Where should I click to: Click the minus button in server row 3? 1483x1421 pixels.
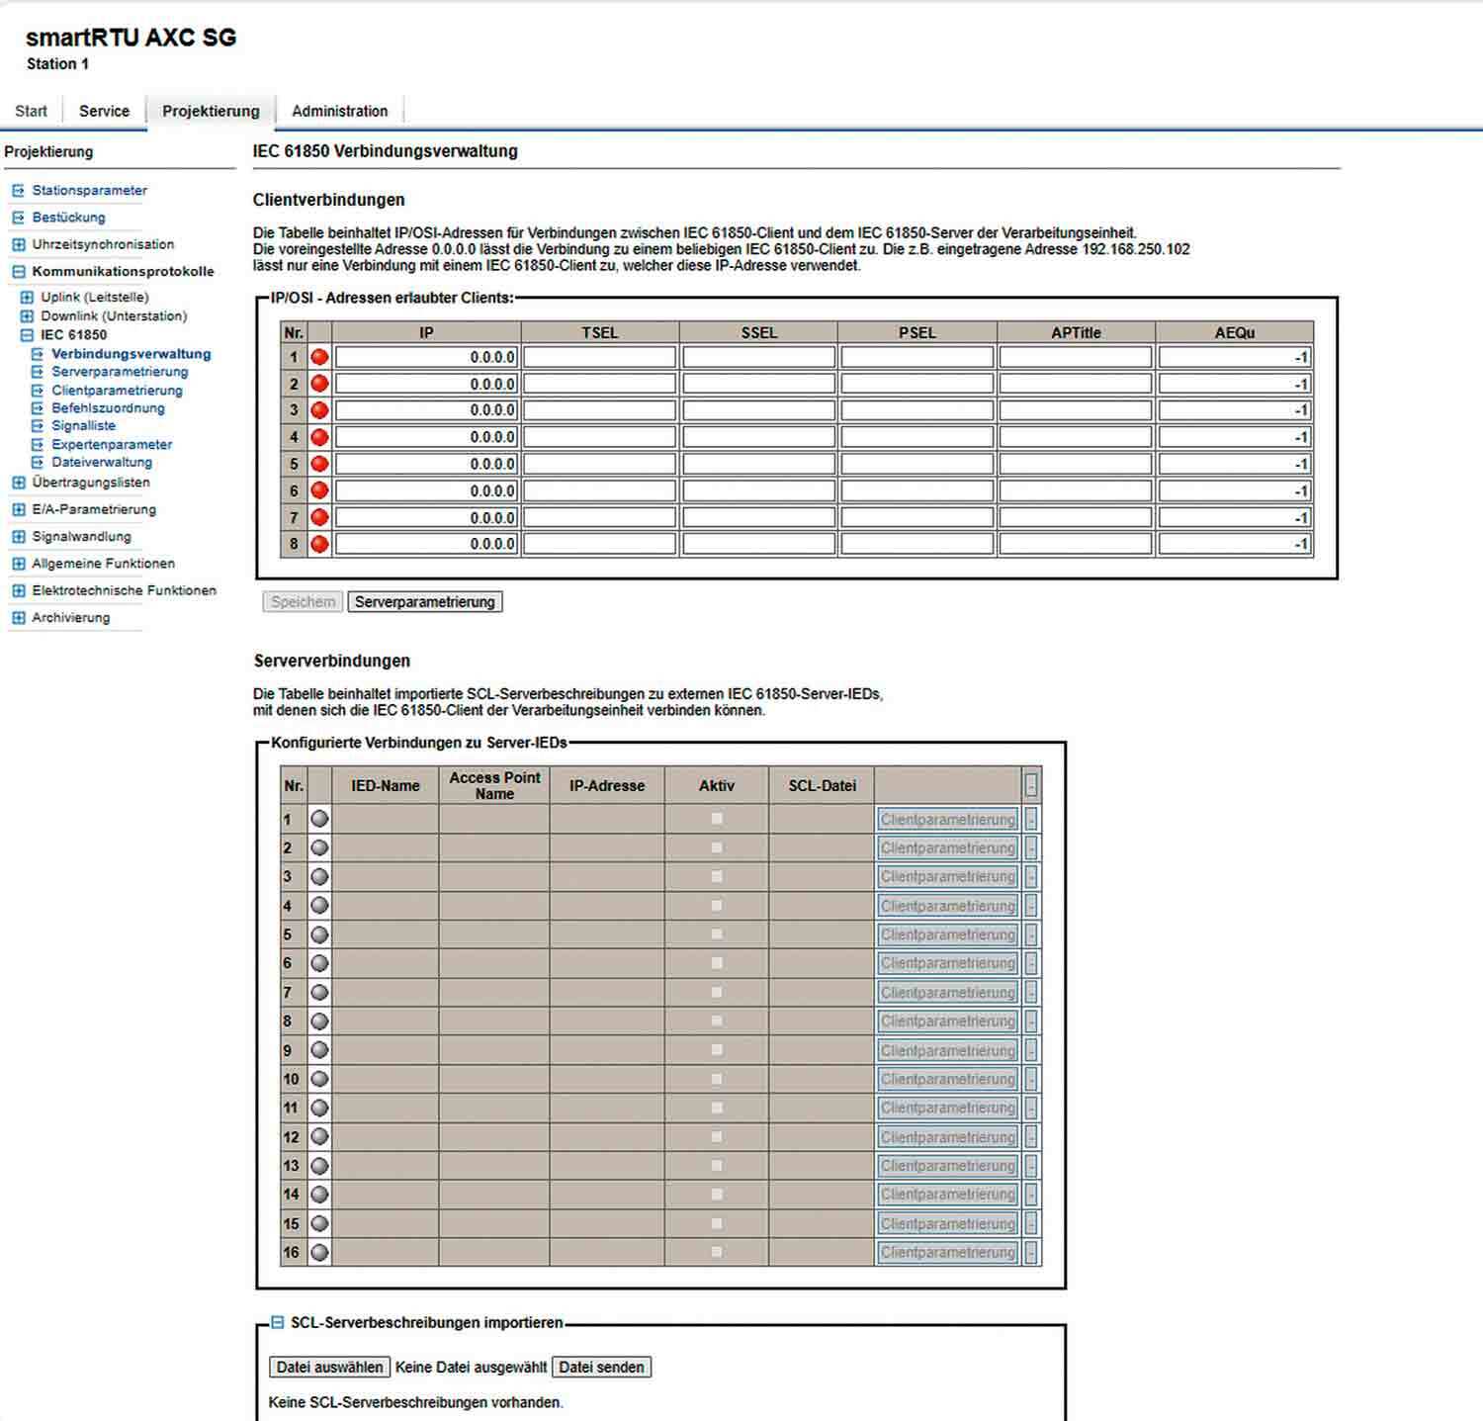pyautogui.click(x=1031, y=877)
